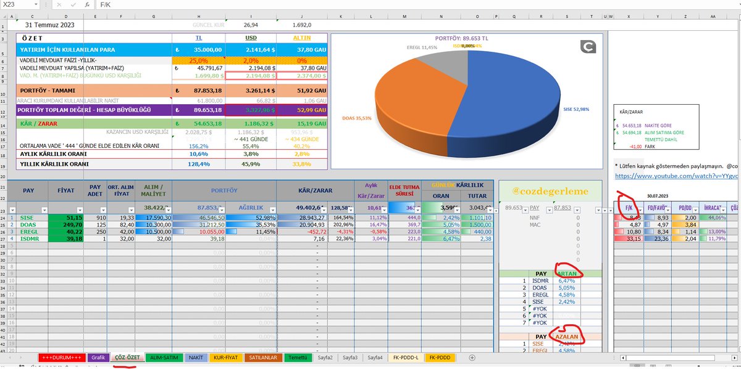Open the AĞIRLIK column filter dropdown

click(x=272, y=210)
